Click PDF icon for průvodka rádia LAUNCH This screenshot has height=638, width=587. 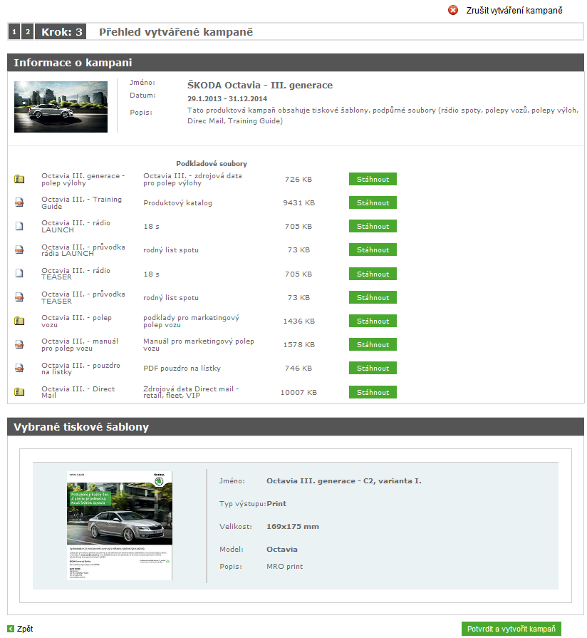coord(19,249)
